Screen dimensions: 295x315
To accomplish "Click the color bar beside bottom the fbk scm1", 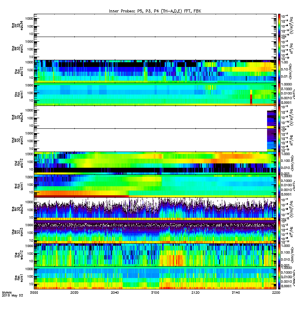I will (279, 278).
